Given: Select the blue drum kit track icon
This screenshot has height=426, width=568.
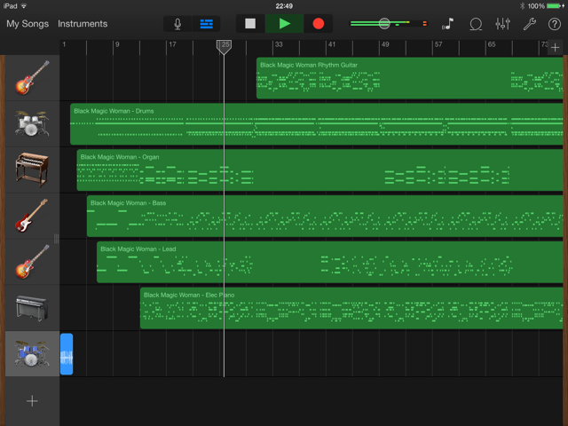Looking at the screenshot, I should click(32, 354).
